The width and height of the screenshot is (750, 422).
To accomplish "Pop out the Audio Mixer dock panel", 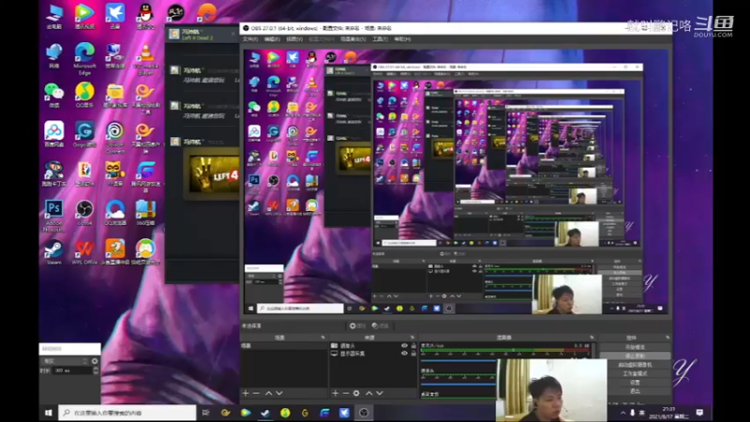I will 592,338.
